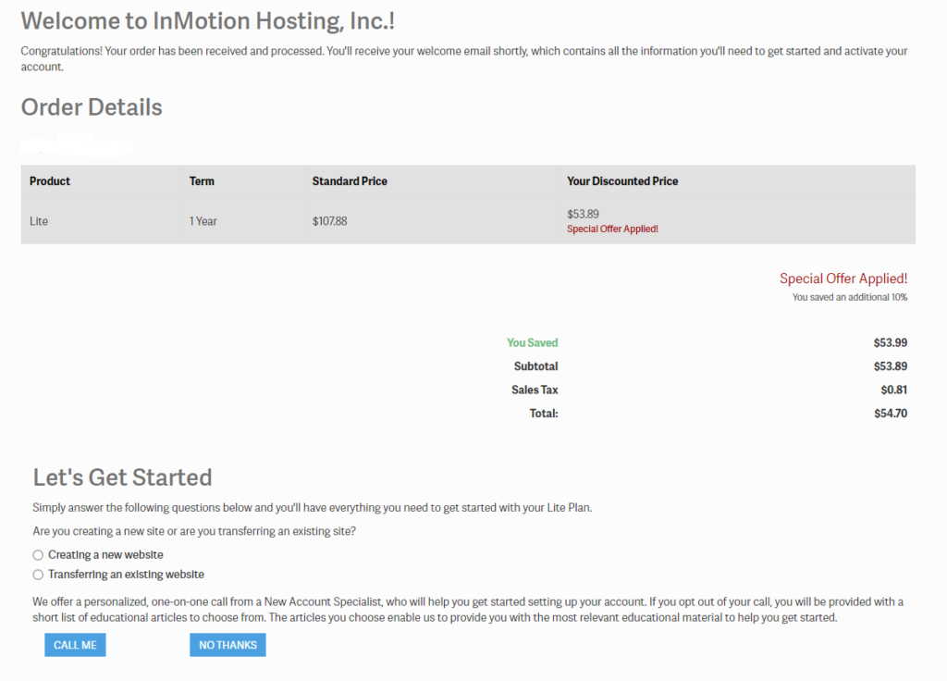
Task: Click the Standard Price column header
Action: 350,181
